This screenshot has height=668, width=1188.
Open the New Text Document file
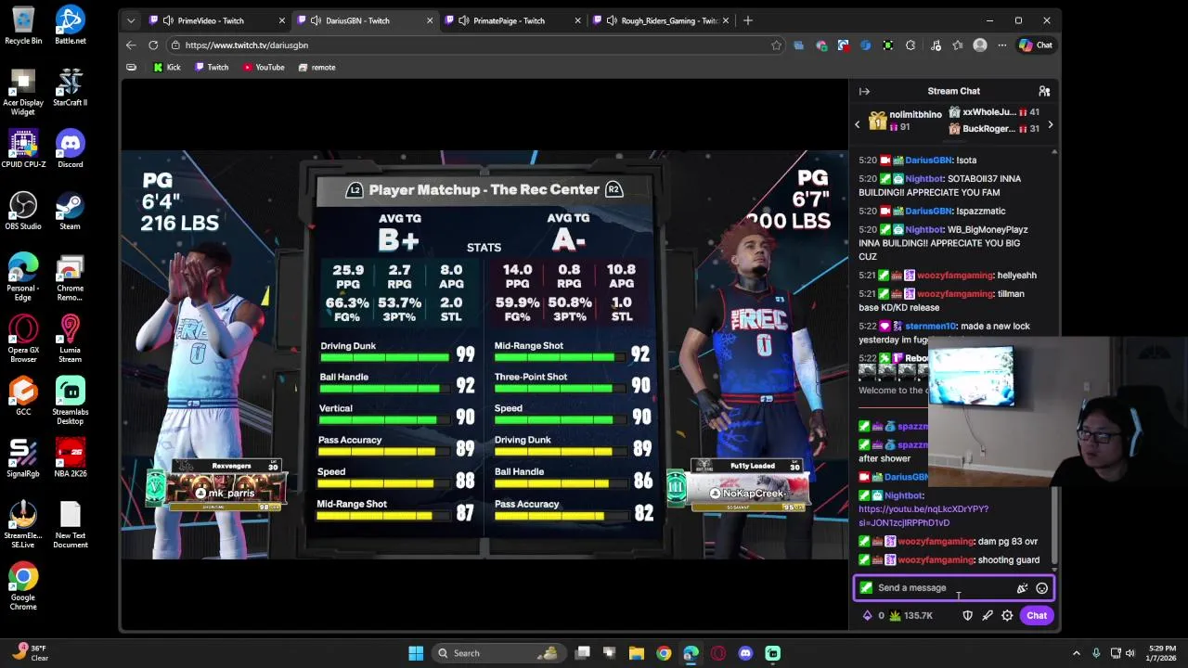coord(70,525)
